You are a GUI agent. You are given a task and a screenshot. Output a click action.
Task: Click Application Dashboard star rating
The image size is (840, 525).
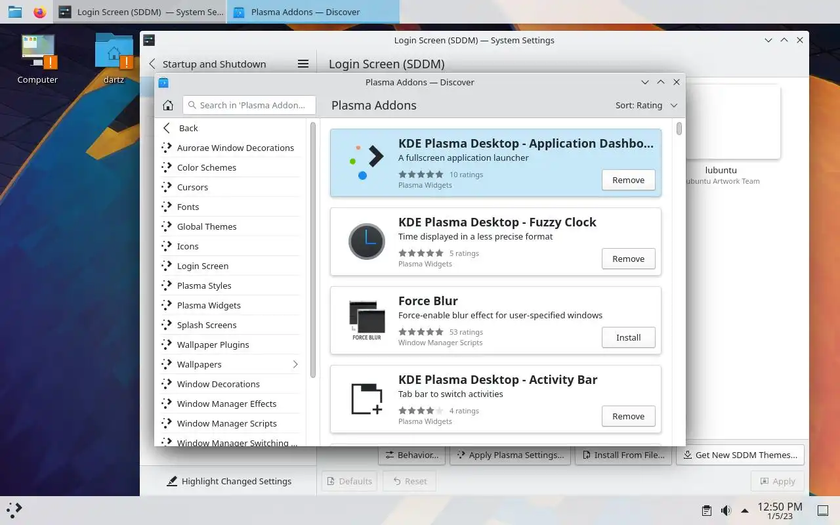421,175
